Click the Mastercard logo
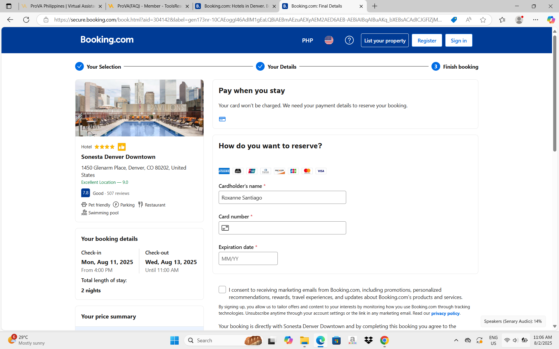559x349 pixels. (x=307, y=171)
